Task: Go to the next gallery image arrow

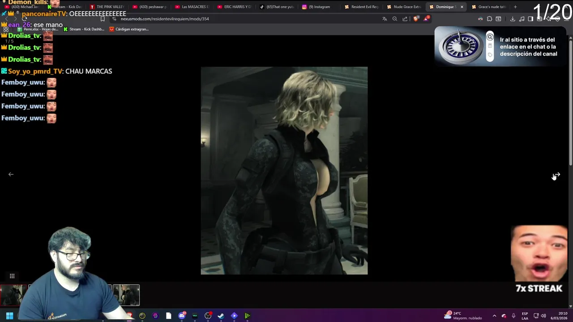Action: pyautogui.click(x=556, y=174)
